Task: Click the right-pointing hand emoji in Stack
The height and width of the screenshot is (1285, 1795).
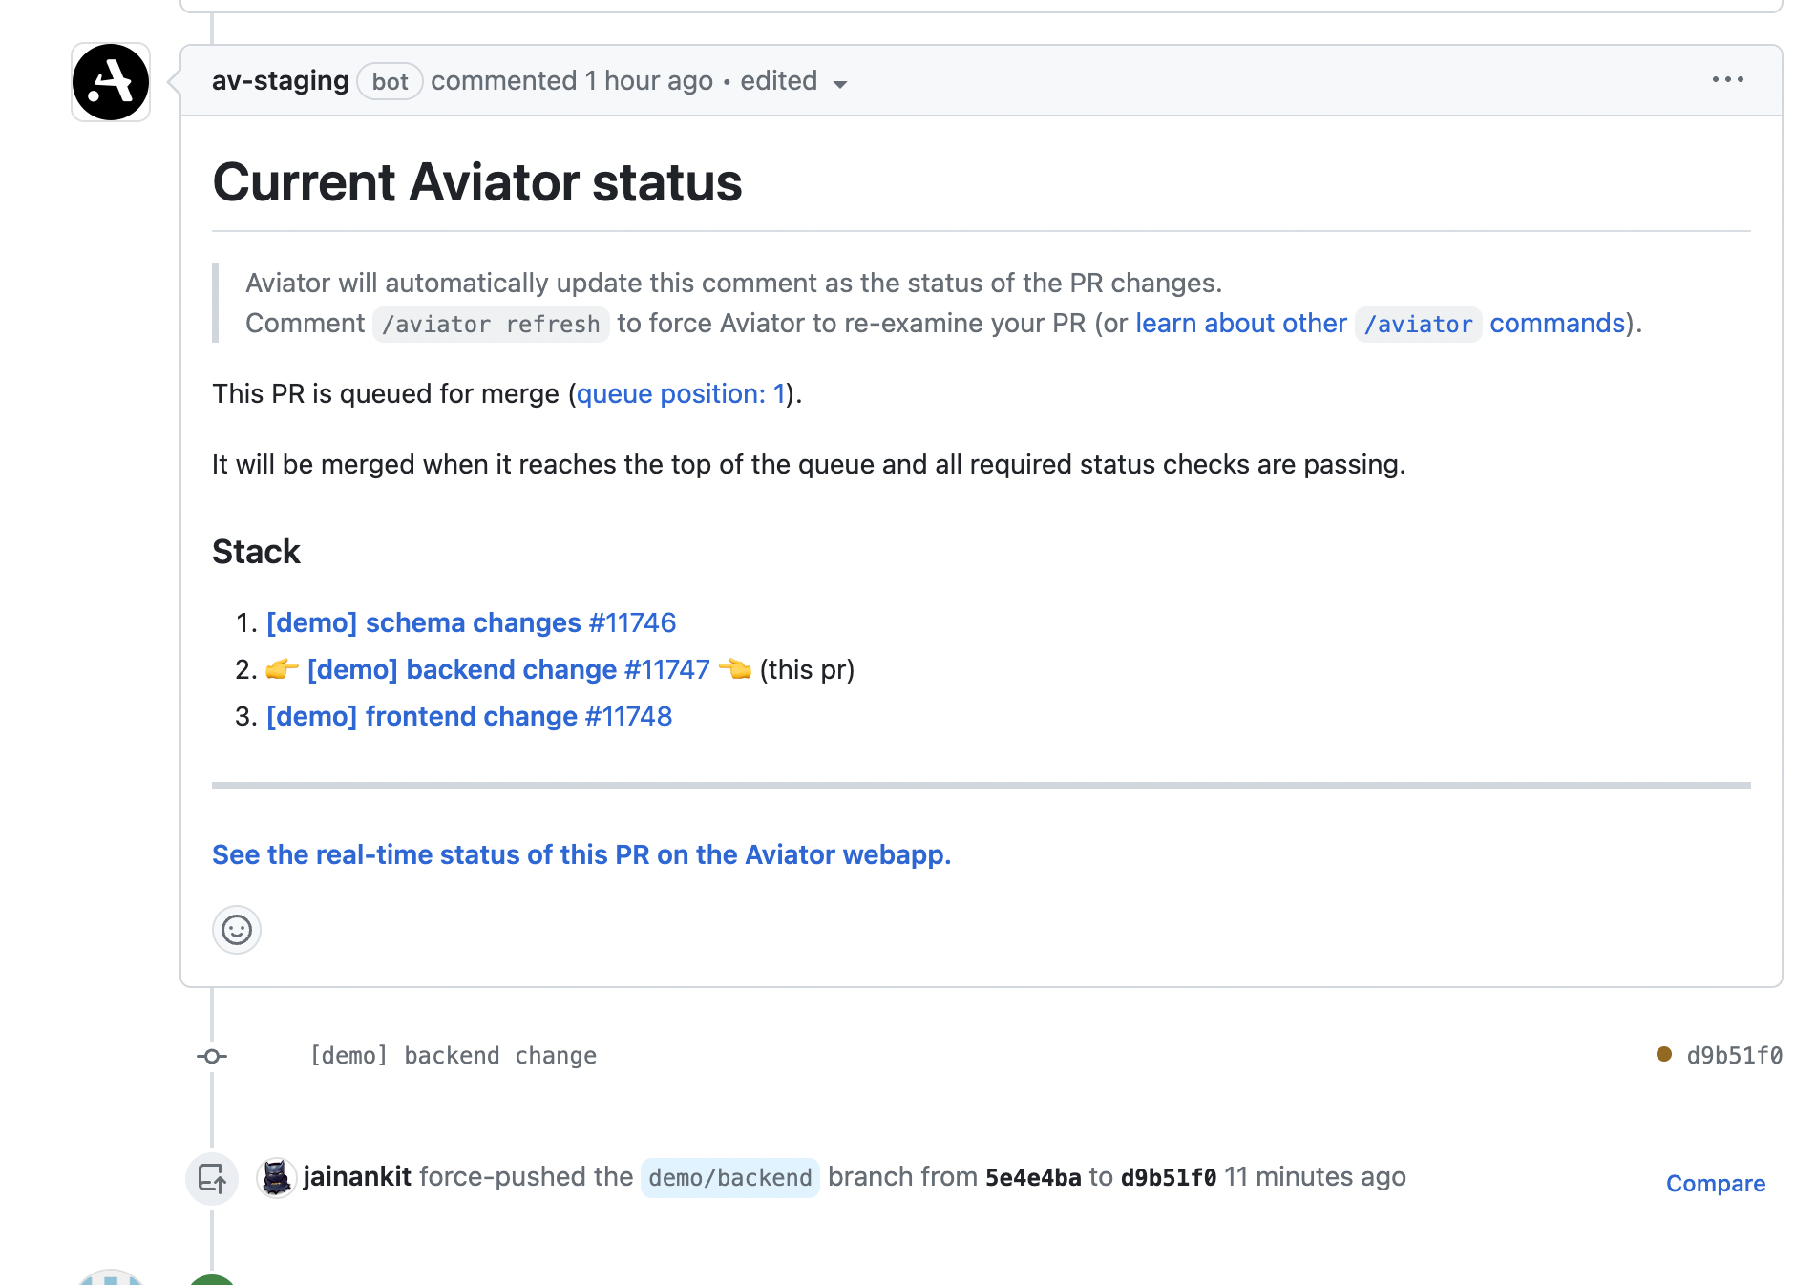Action: click(x=282, y=670)
